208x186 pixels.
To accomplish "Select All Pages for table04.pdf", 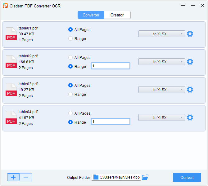I will pos(70,113).
